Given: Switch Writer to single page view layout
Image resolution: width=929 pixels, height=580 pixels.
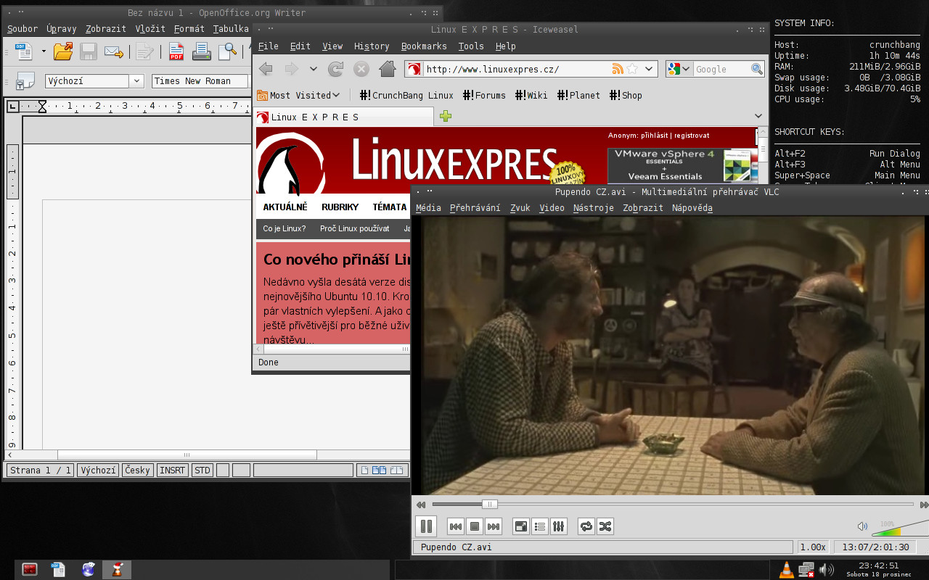Looking at the screenshot, I should point(365,471).
